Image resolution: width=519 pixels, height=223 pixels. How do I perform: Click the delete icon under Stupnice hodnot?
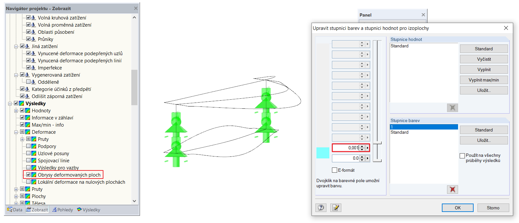click(453, 107)
